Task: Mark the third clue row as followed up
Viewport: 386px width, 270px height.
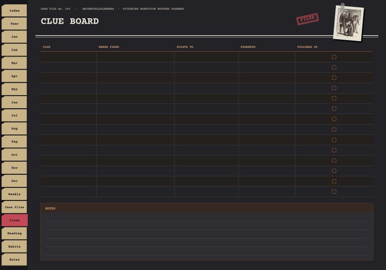Action: [334, 78]
